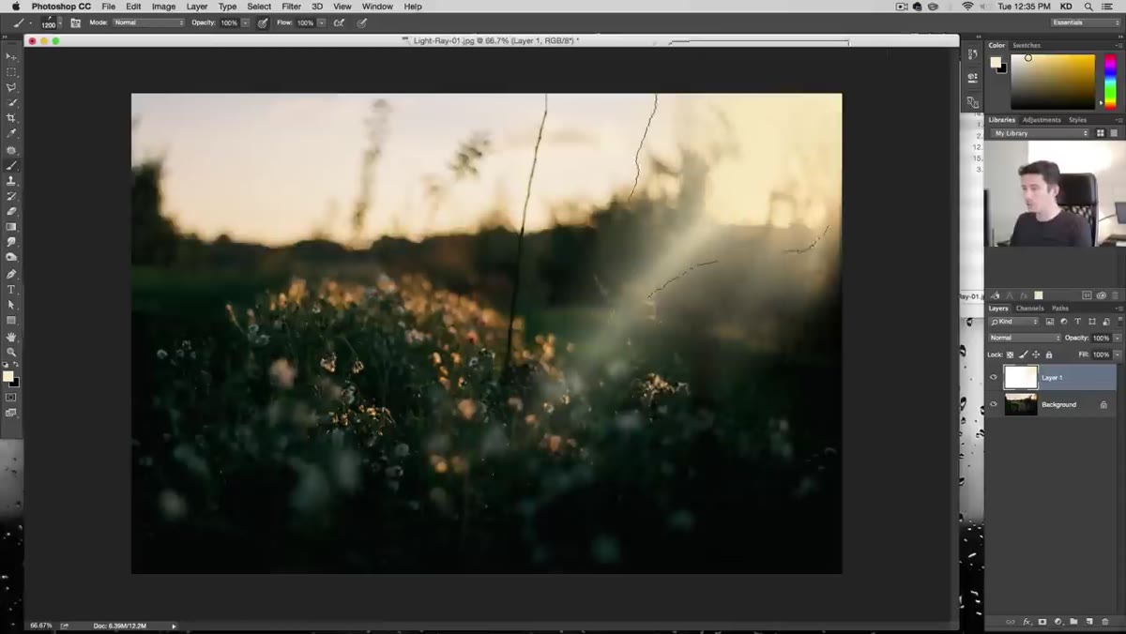The height and width of the screenshot is (634, 1126).
Task: Open layer blend mode Normal dropdown
Action: pos(1025,338)
